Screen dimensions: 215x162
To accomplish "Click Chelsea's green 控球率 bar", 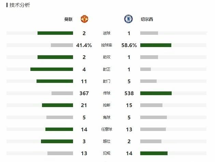I will pyautogui.click(x=156, y=45).
